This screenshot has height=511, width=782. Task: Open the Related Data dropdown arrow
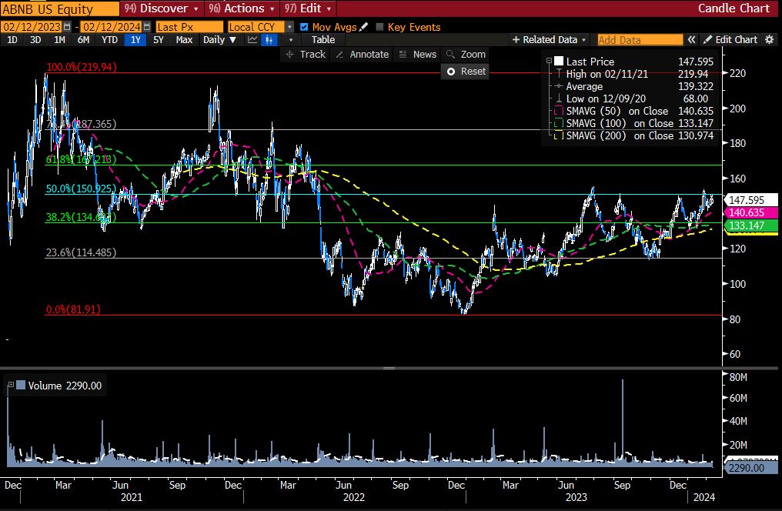583,40
